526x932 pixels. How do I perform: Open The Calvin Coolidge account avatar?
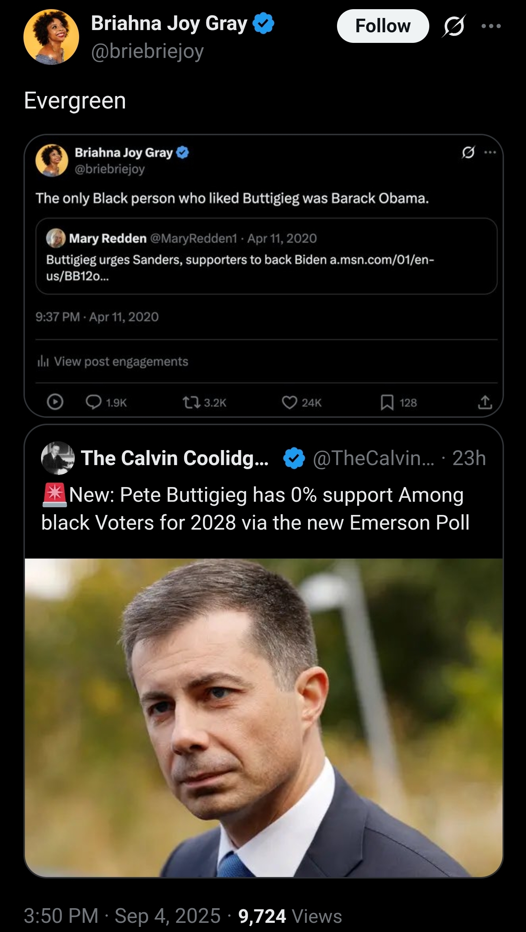click(58, 458)
